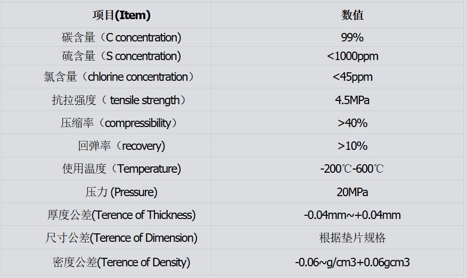Click the -200℃-600℃ value

pyautogui.click(x=352, y=169)
